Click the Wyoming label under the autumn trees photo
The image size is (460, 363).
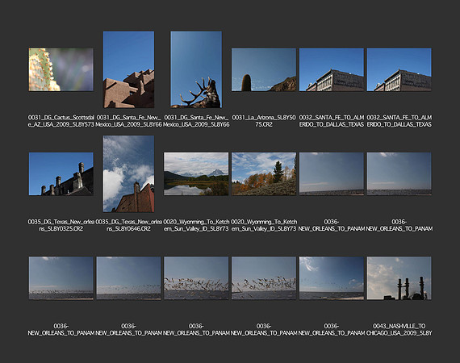pos(264,225)
